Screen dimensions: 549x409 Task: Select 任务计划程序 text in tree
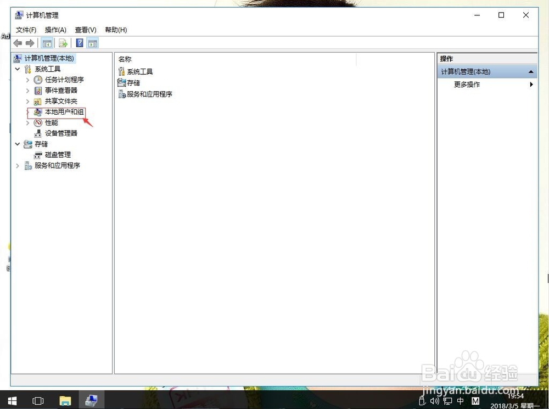(64, 80)
